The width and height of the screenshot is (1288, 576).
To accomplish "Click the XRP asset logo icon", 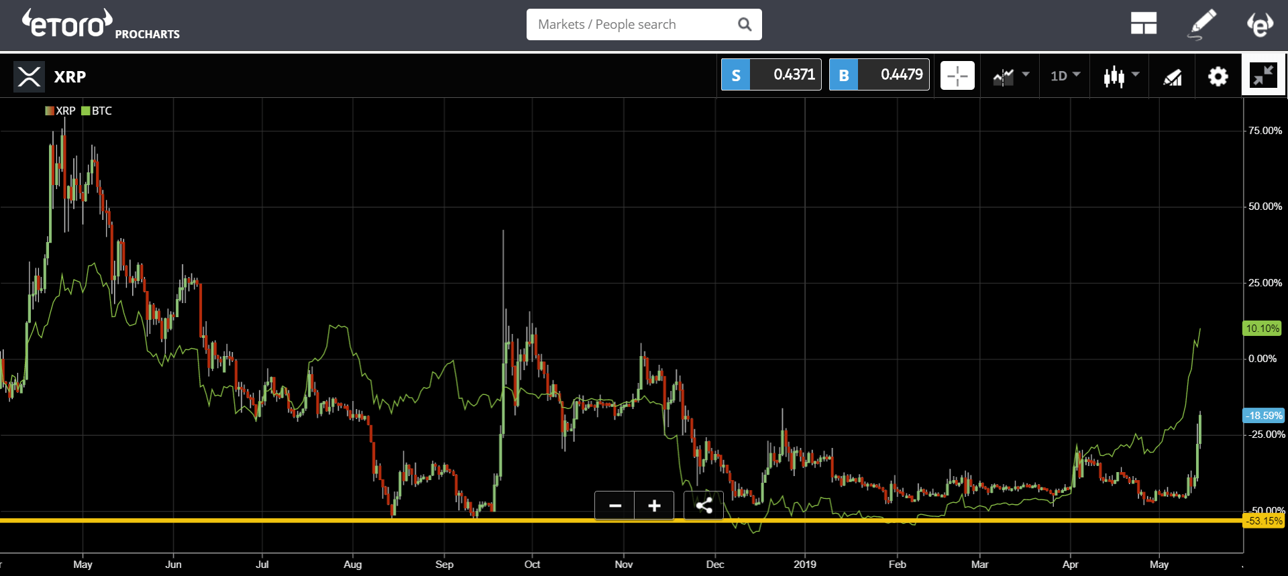I will point(29,76).
